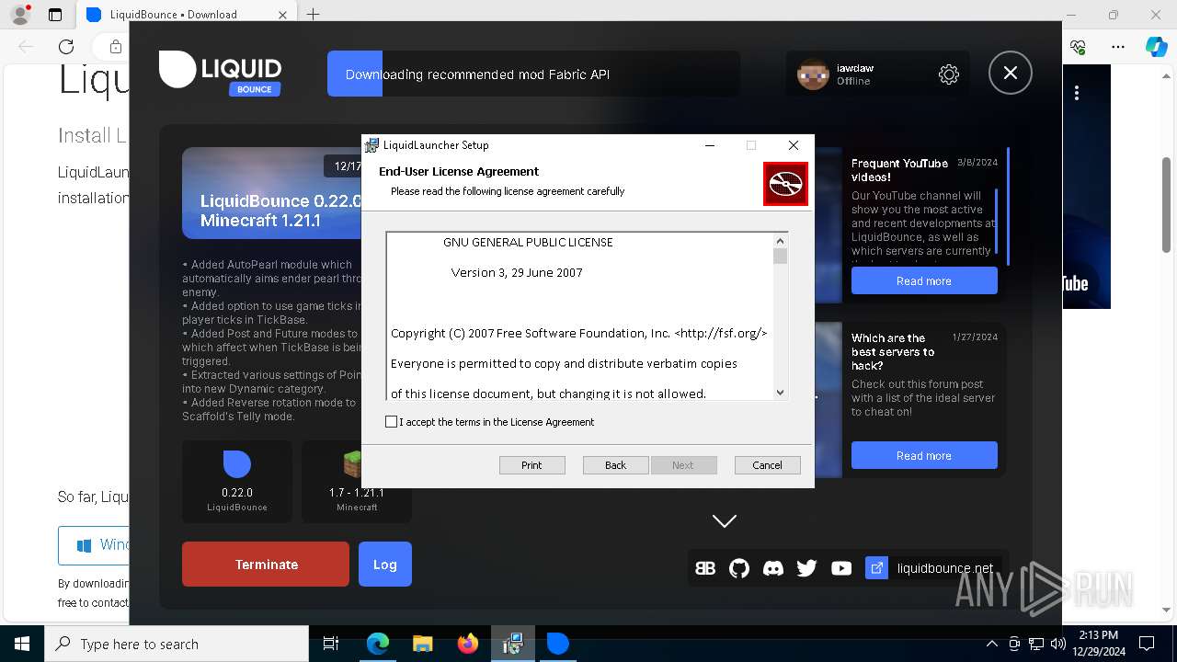Click the blue external link icon
The image size is (1177, 662).
pos(876,568)
